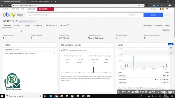Bookmark this page with the star icon
Image resolution: width=175 pixels, height=98 pixels.
click(142, 5)
